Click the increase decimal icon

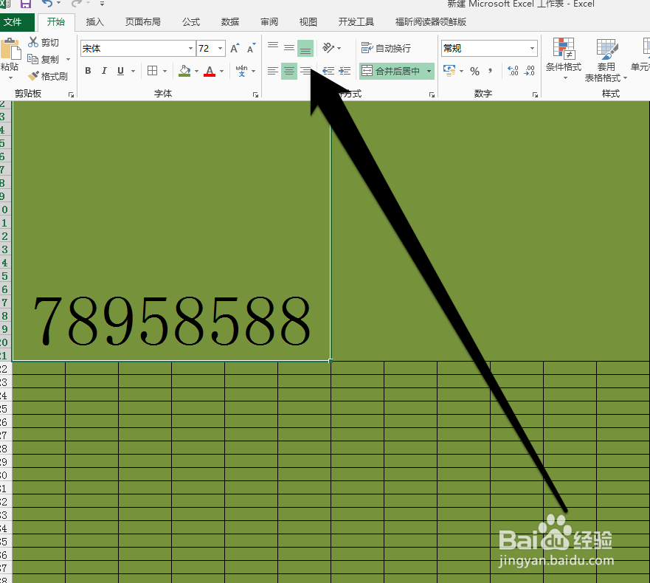514,71
